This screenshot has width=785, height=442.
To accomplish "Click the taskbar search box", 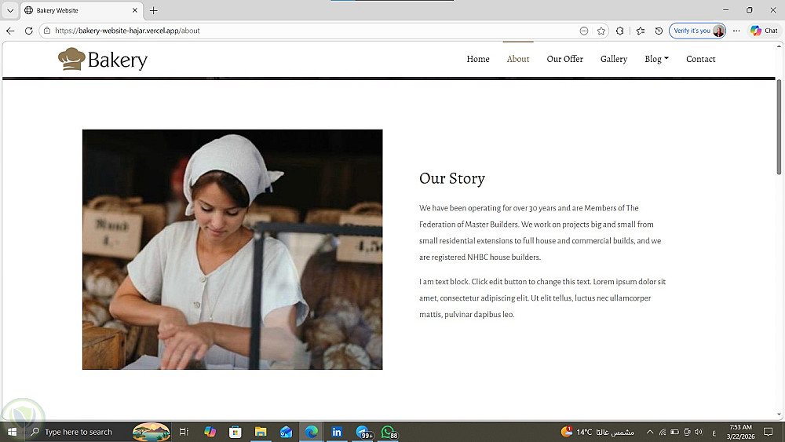I will 98,432.
